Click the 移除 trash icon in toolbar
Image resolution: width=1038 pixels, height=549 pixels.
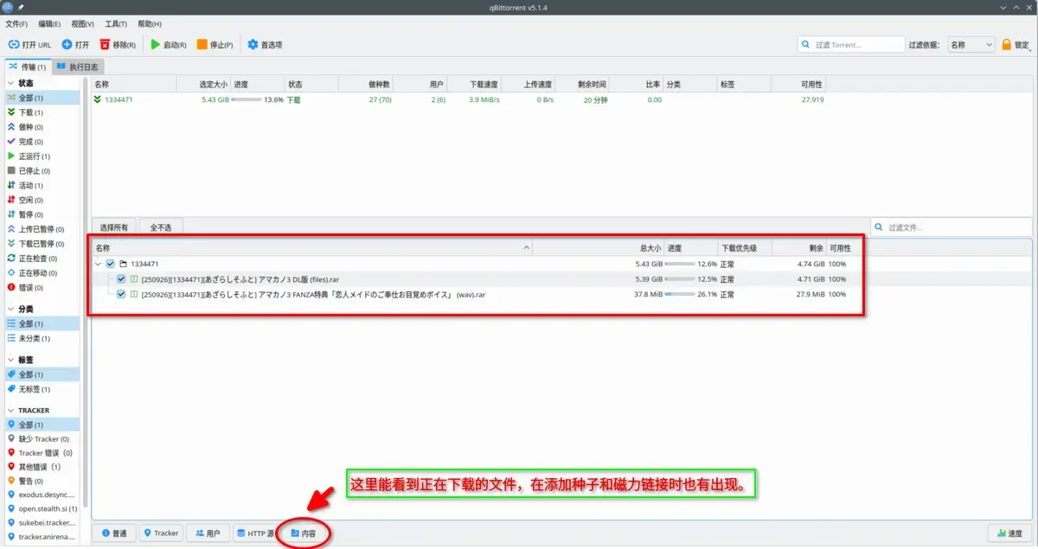[105, 44]
